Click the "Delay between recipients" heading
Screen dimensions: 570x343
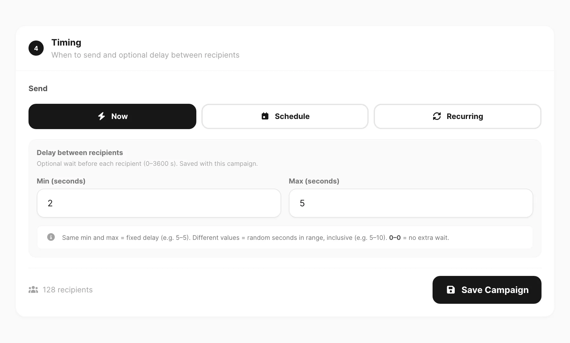click(80, 153)
